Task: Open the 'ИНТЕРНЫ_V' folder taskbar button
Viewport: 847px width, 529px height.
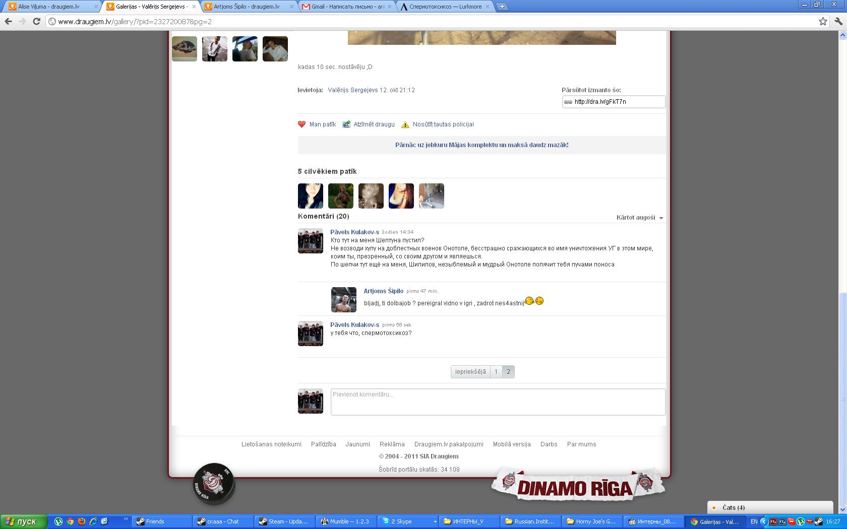Action: click(x=469, y=521)
